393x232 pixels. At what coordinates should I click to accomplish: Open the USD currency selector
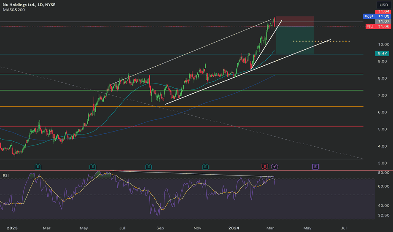tap(384, 5)
